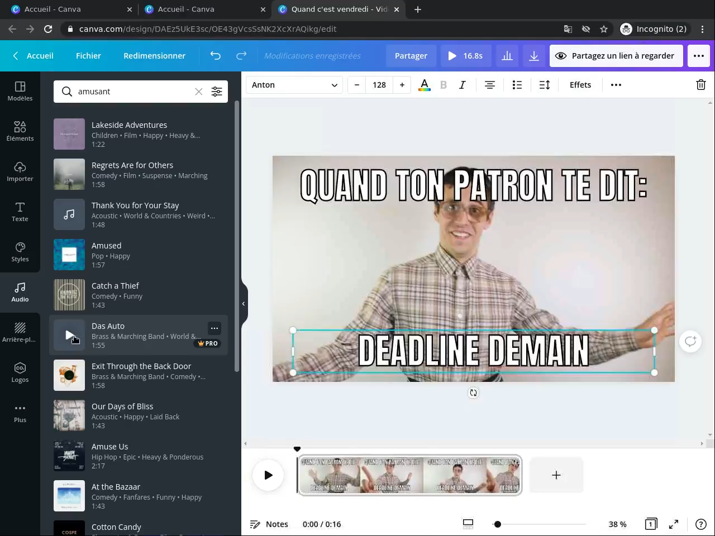715x536 pixels.
Task: Open the statistics chart icon
Action: (x=507, y=56)
